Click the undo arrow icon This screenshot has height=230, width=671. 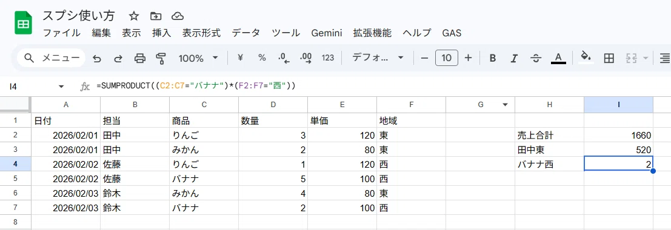[97, 58]
